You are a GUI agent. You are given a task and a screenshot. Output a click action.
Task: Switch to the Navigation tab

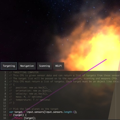[x=27, y=66]
